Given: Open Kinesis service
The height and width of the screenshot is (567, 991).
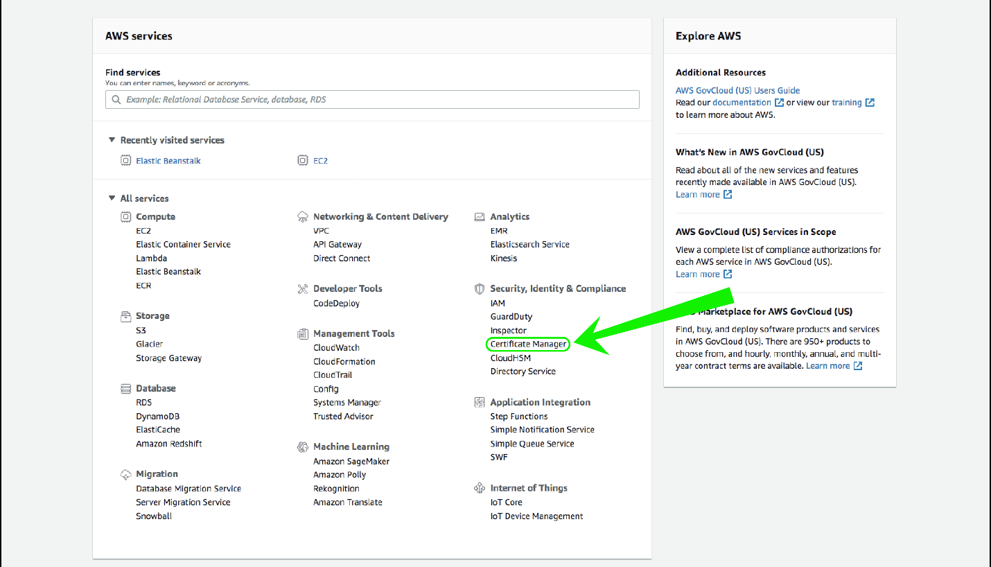Looking at the screenshot, I should pos(504,259).
